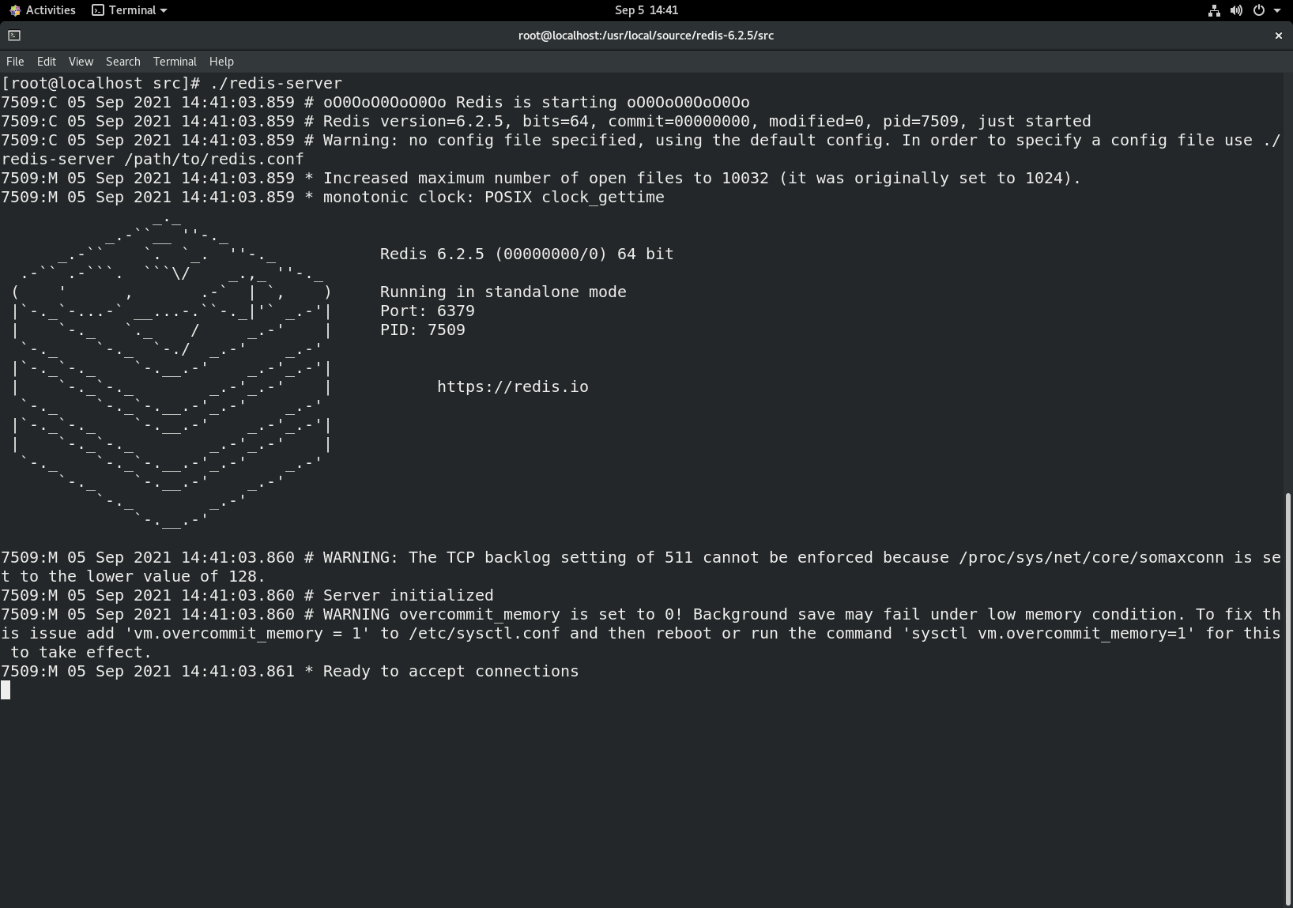Click the clock showing Sep 5 14:41

pyautogui.click(x=646, y=10)
